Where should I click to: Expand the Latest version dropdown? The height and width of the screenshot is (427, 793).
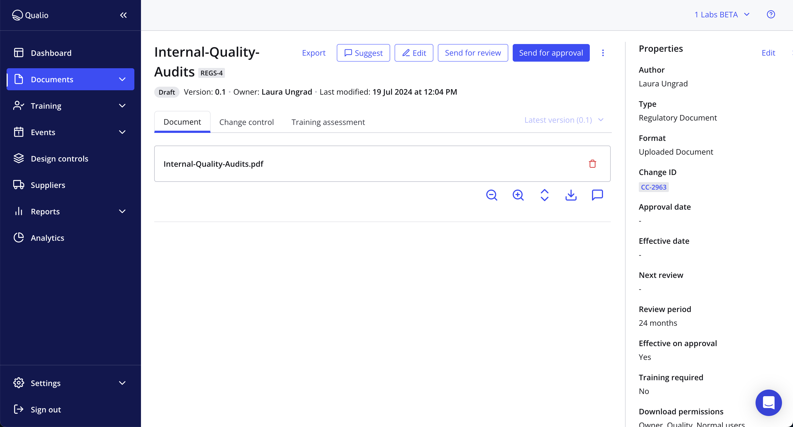[x=564, y=120]
